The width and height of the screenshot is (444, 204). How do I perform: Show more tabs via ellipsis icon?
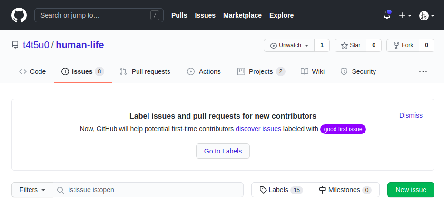point(423,71)
